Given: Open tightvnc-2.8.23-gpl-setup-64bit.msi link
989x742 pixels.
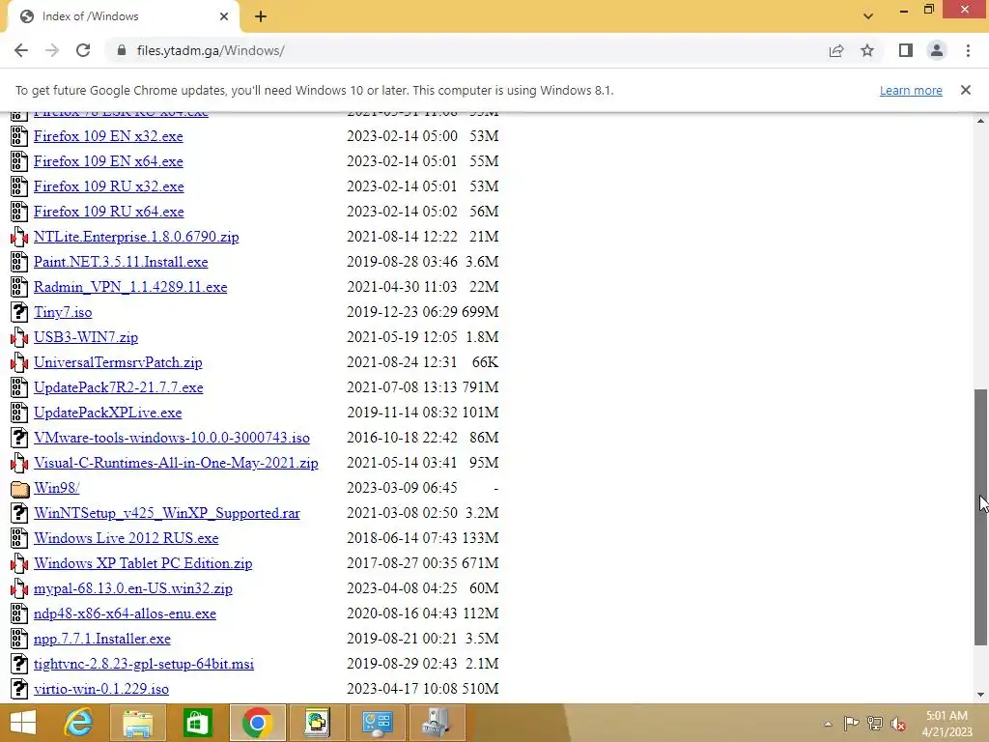Looking at the screenshot, I should click(144, 664).
